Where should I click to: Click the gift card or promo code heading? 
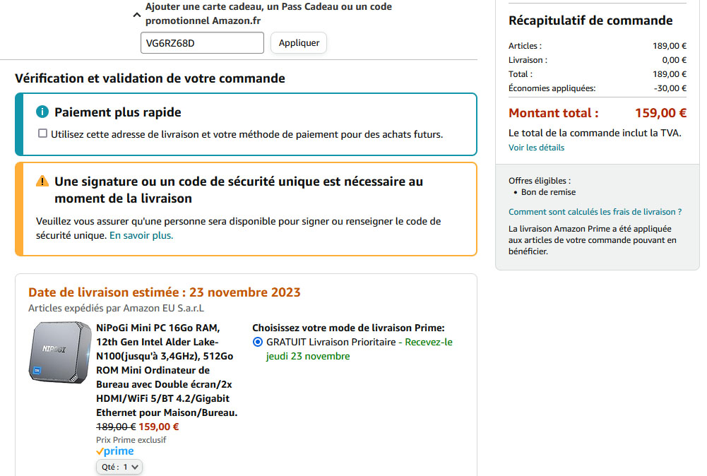268,13
